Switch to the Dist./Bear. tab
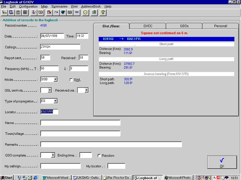Screen dimensions: 241x180 [111, 26]
